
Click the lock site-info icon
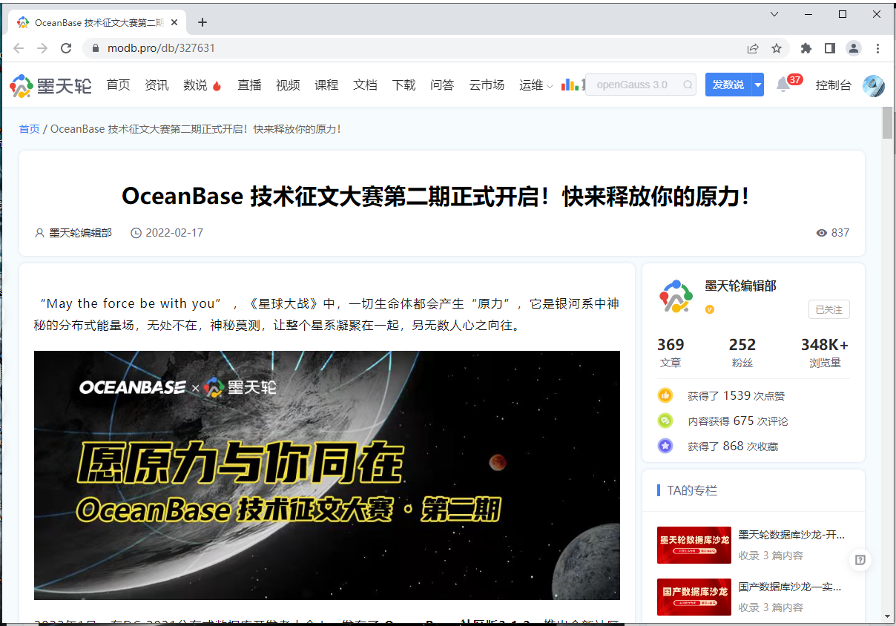(x=95, y=48)
